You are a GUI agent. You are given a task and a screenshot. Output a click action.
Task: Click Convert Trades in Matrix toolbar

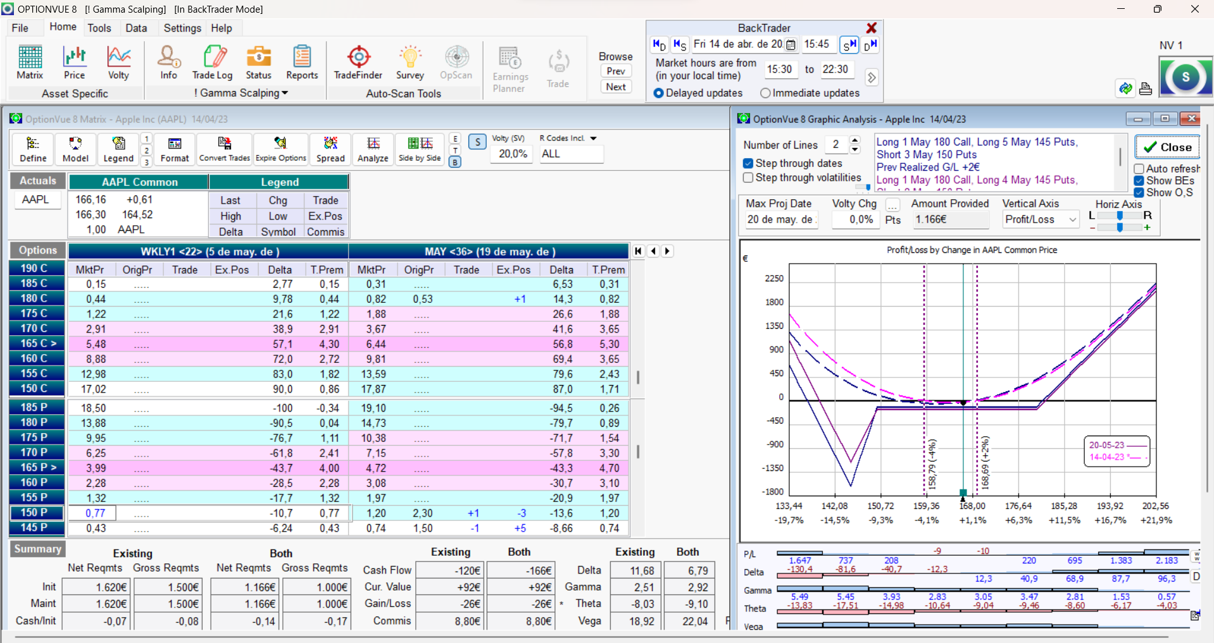pyautogui.click(x=225, y=150)
